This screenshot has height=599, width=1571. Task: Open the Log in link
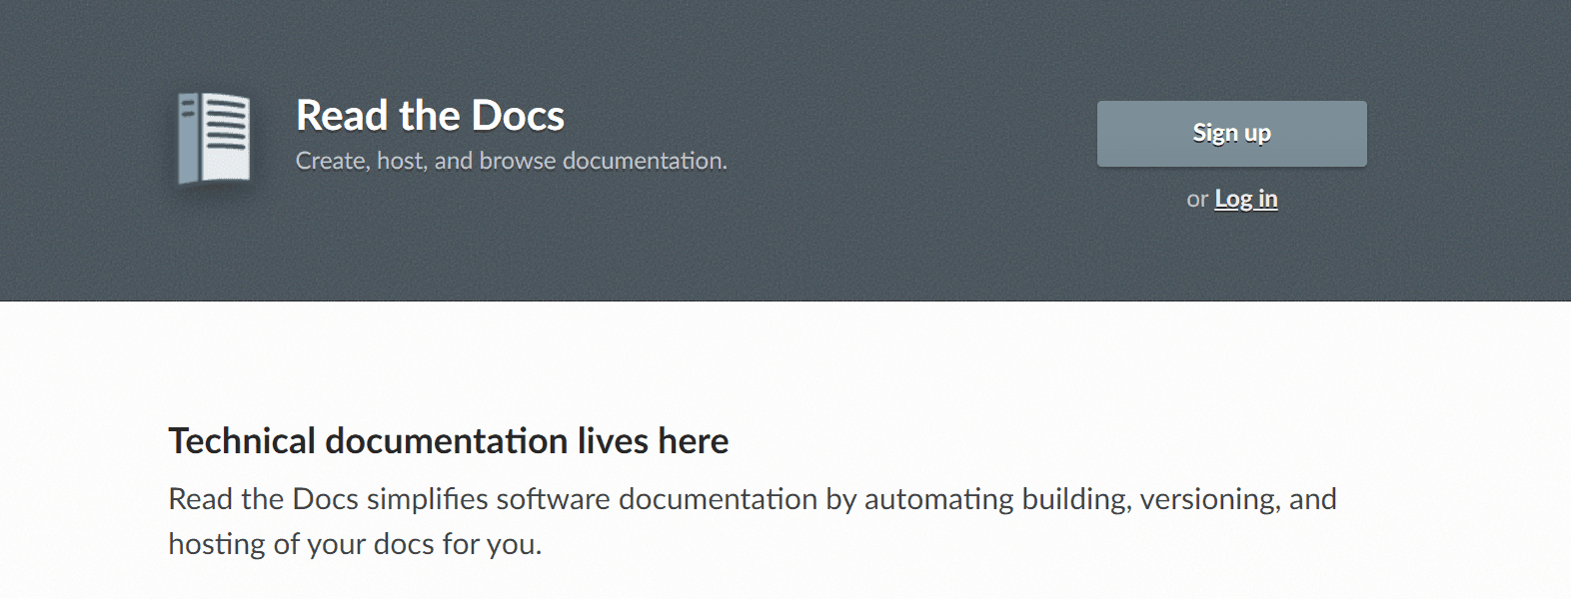1245,199
